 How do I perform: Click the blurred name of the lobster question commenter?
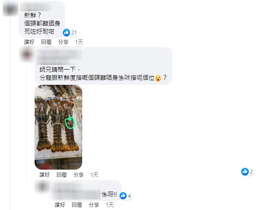click(59, 57)
